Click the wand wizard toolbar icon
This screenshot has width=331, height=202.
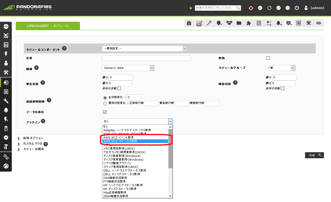[209, 23]
